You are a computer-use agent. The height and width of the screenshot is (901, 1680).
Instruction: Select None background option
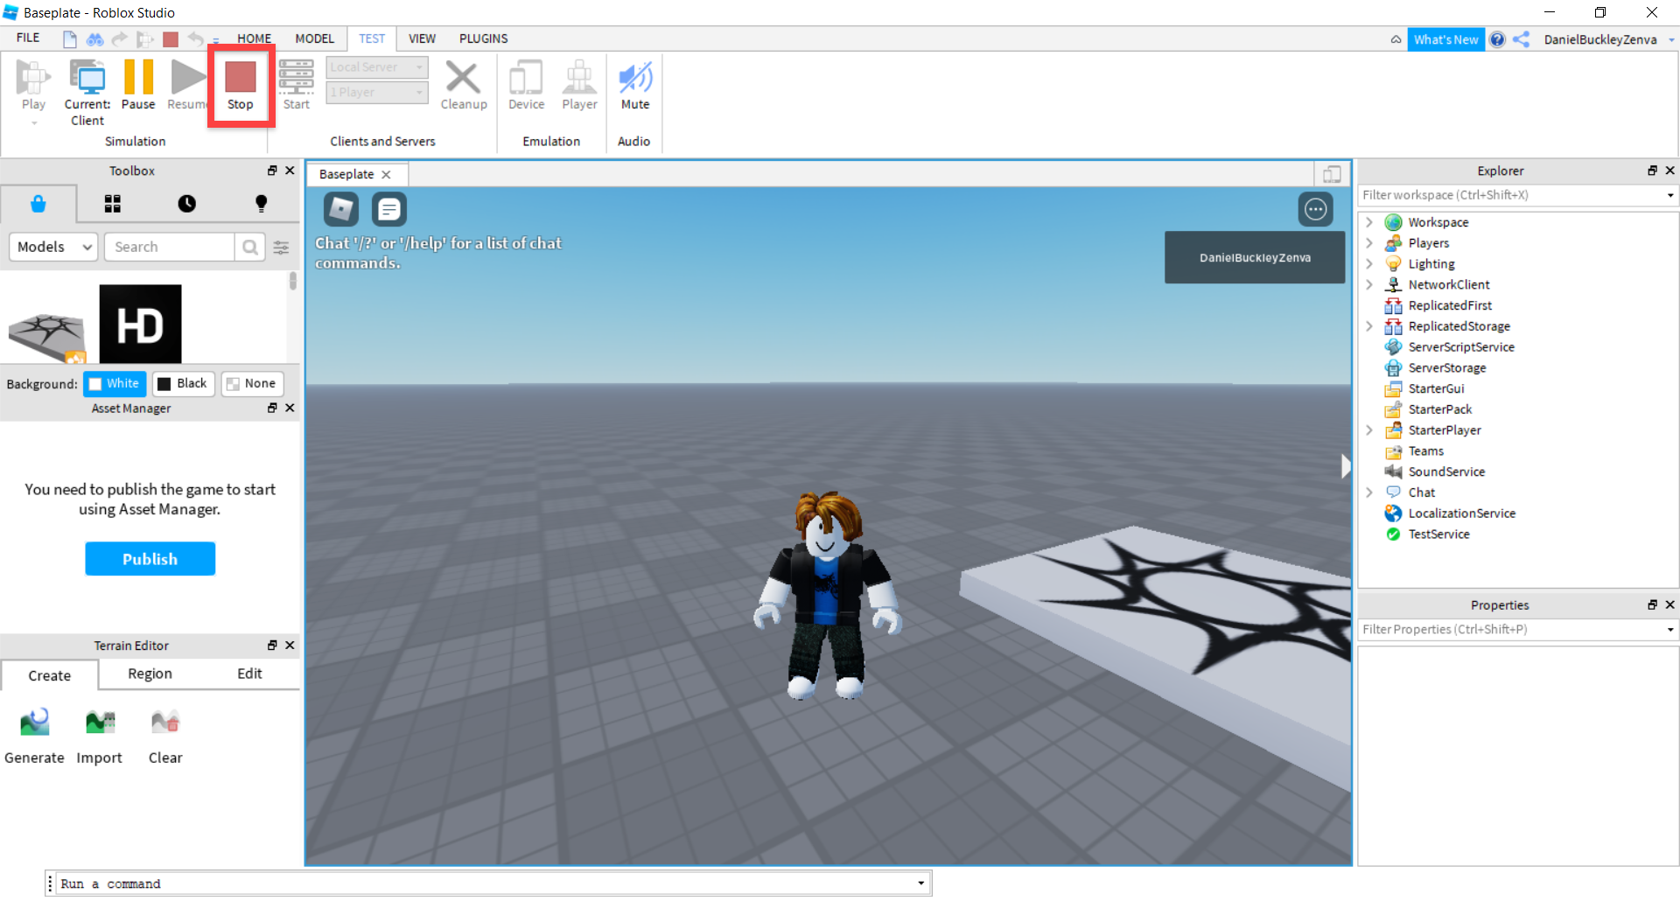[x=252, y=383]
